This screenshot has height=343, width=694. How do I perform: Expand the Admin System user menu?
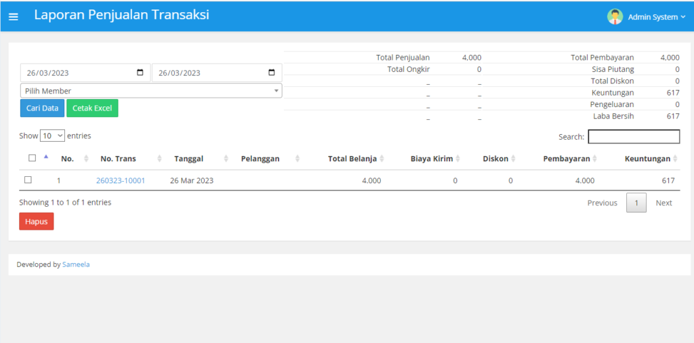656,17
